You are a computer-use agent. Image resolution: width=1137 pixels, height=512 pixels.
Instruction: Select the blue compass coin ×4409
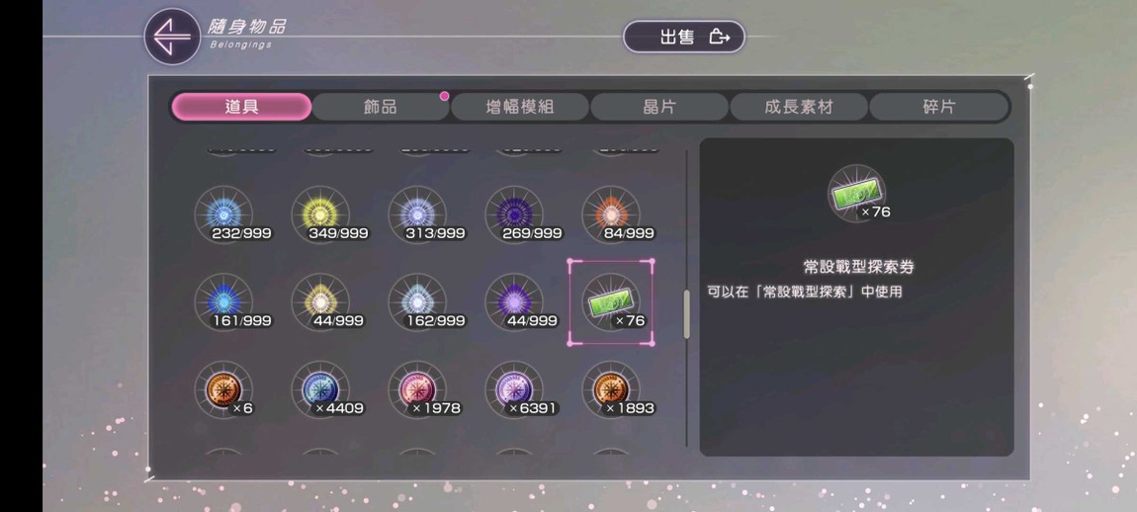click(x=320, y=390)
